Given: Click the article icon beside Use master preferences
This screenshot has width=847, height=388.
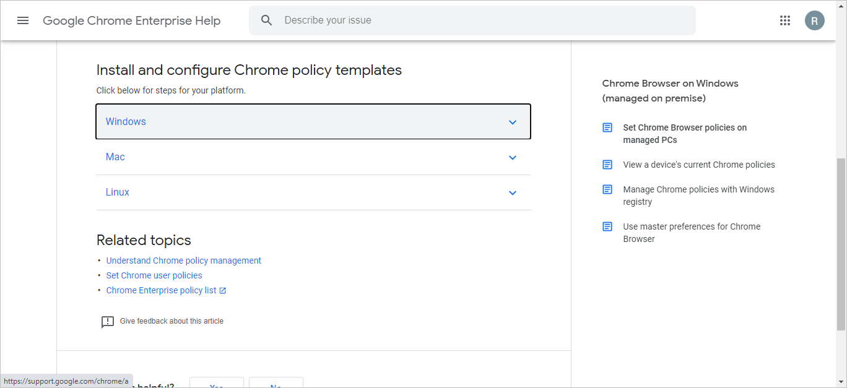Looking at the screenshot, I should (606, 226).
